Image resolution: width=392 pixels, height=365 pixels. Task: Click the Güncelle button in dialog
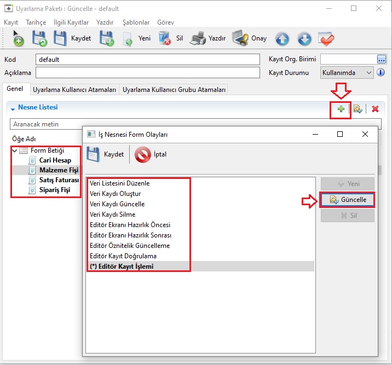348,200
